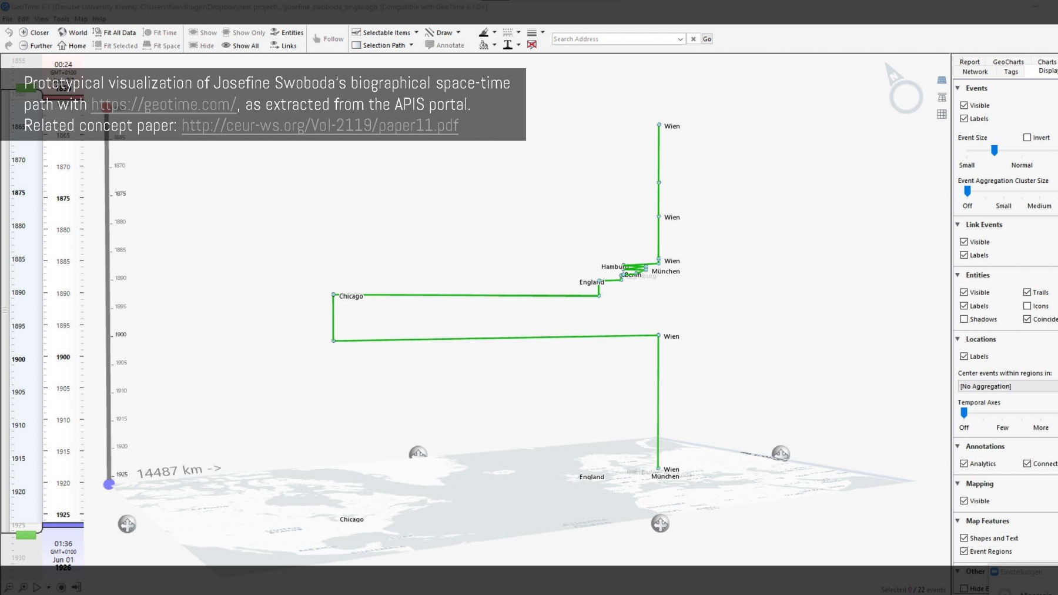The width and height of the screenshot is (1058, 595).
Task: Toggle the Selection Path checkbox
Action: (356, 45)
